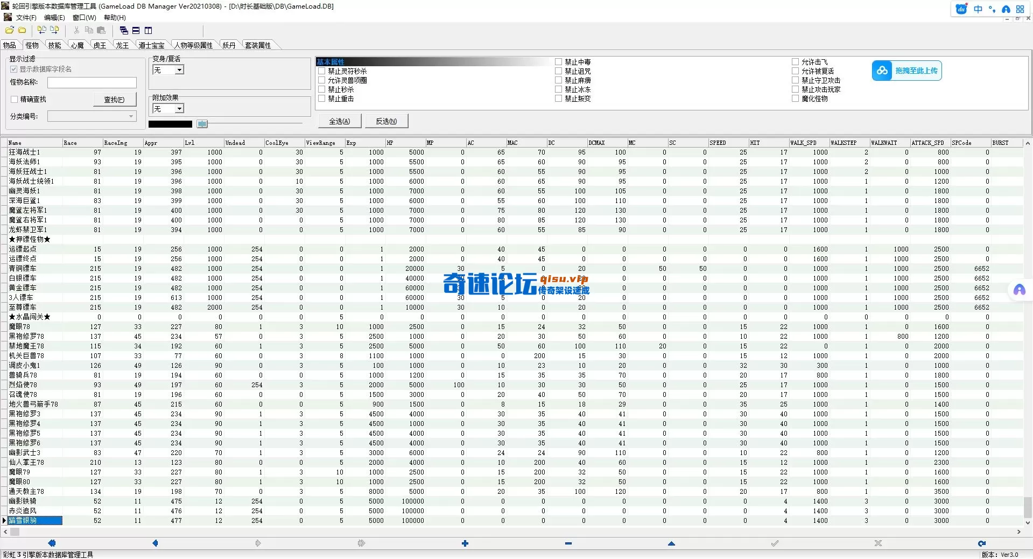Click the tile windows vertically icon
Viewport: 1033px width, 559px height.
[149, 30]
